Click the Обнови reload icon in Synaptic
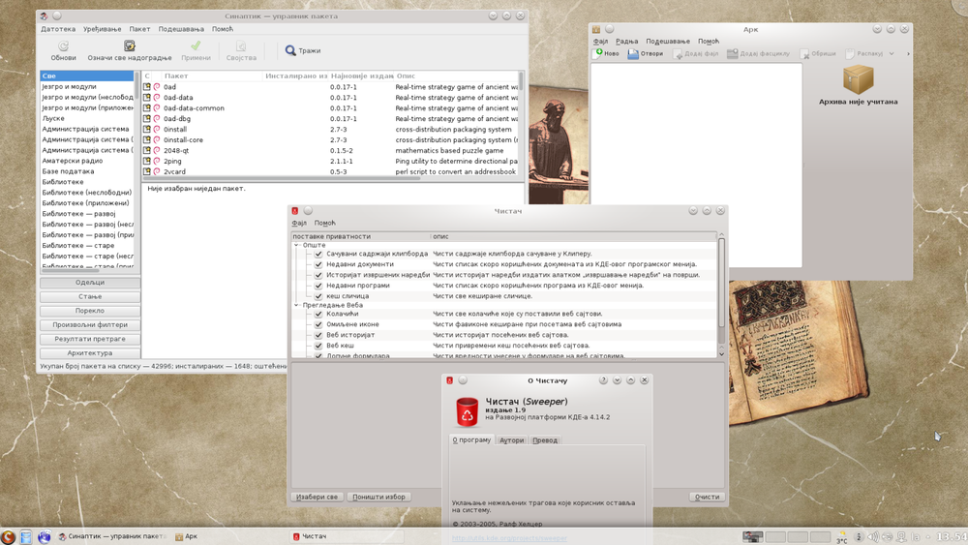The height and width of the screenshot is (545, 968). click(63, 45)
